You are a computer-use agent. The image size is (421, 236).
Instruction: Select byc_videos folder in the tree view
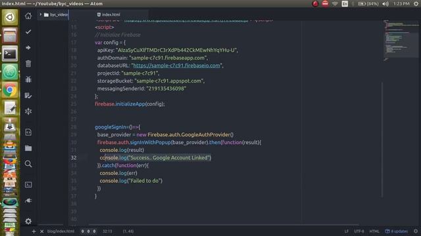pyautogui.click(x=56, y=14)
